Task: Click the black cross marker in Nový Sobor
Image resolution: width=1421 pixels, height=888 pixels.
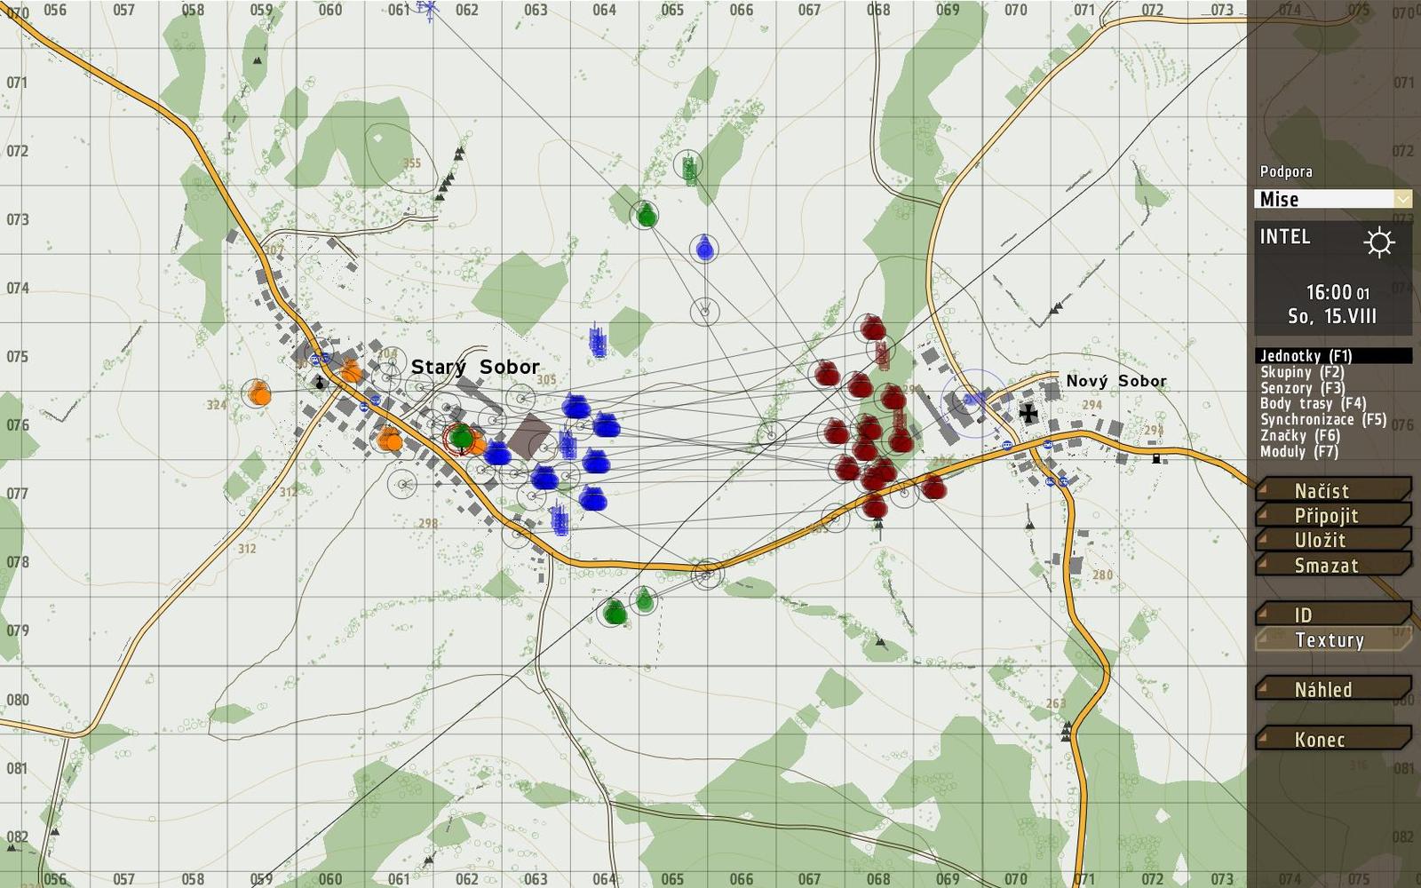Action: [x=1028, y=413]
